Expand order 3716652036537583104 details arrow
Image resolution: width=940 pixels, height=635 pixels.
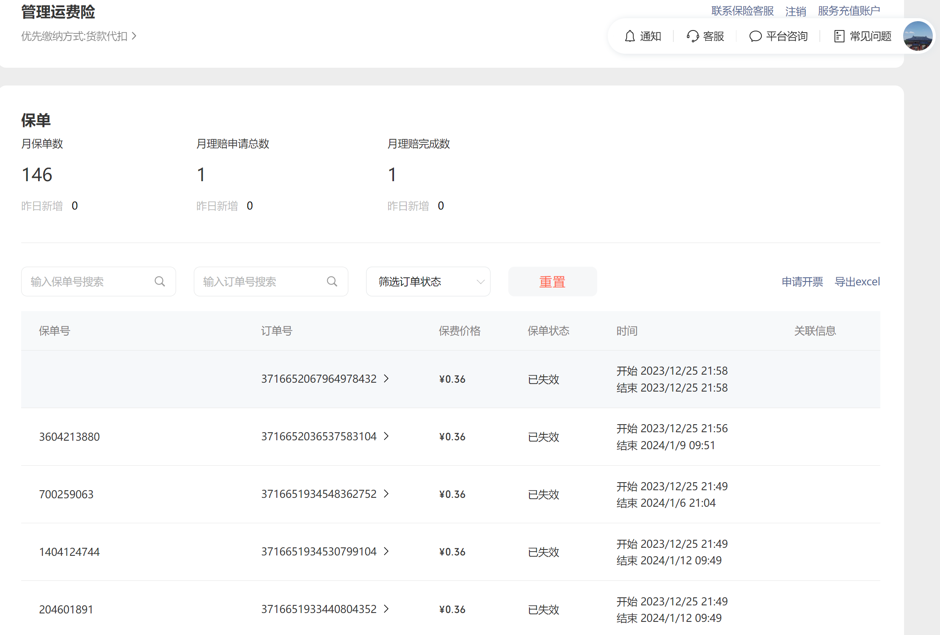(386, 436)
